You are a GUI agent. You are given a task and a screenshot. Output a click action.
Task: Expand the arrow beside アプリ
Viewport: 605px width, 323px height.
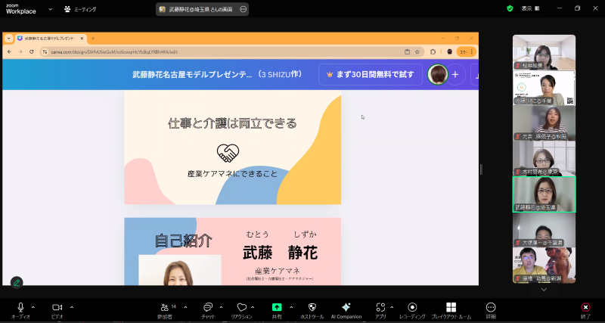(392, 307)
